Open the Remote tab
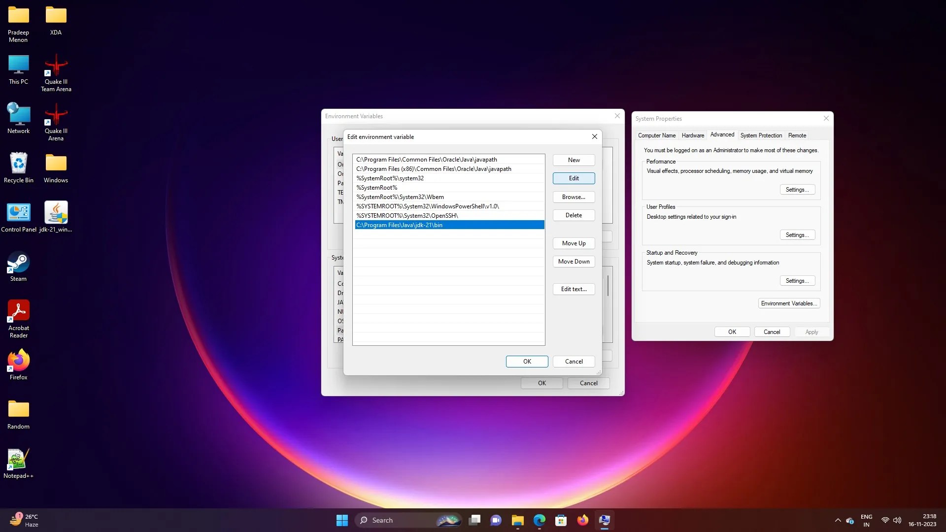The height and width of the screenshot is (532, 946). pos(797,135)
